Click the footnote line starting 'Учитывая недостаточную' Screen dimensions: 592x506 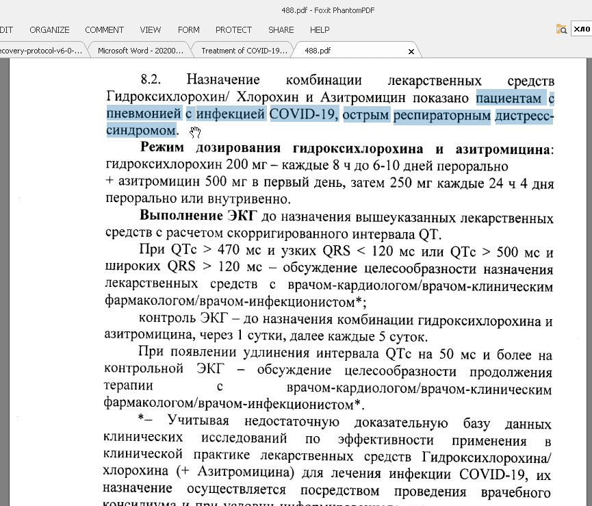345,422
